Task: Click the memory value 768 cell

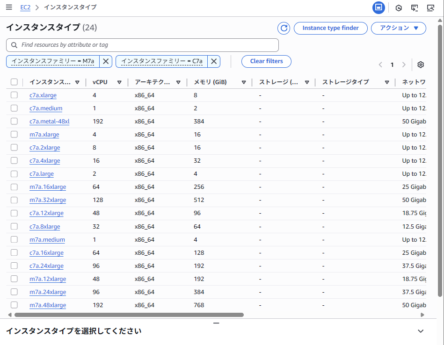Action: [x=199, y=305]
